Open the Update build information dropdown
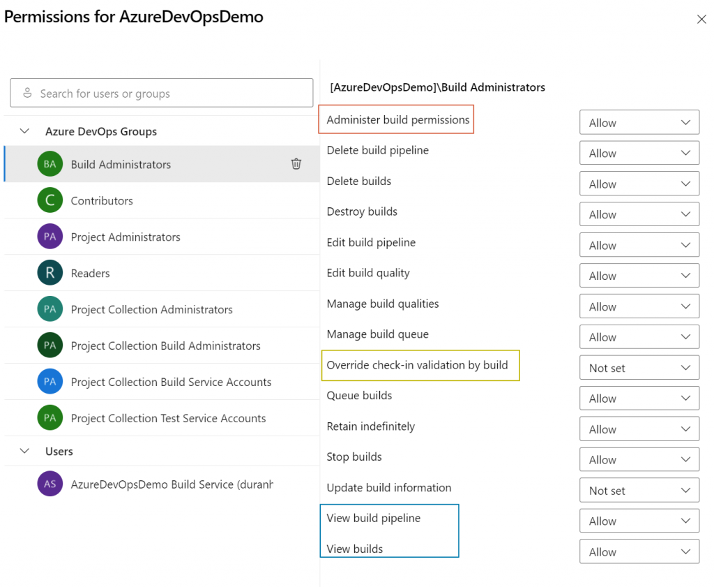The height and width of the screenshot is (587, 714). tap(639, 491)
